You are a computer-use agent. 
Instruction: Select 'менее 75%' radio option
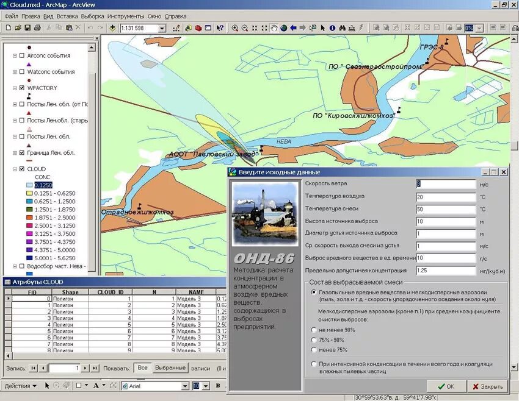point(313,349)
